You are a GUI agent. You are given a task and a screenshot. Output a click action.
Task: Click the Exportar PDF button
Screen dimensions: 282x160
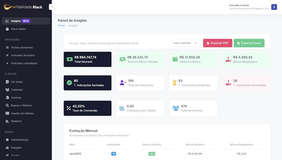(218, 43)
